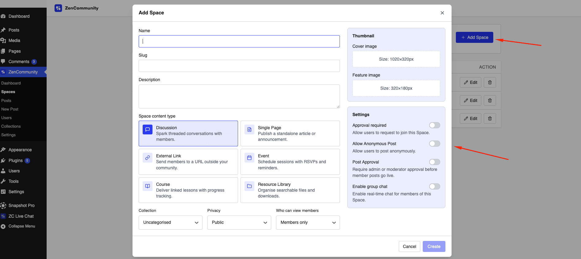
Task: Choose the Event space content type
Action: 290,162
